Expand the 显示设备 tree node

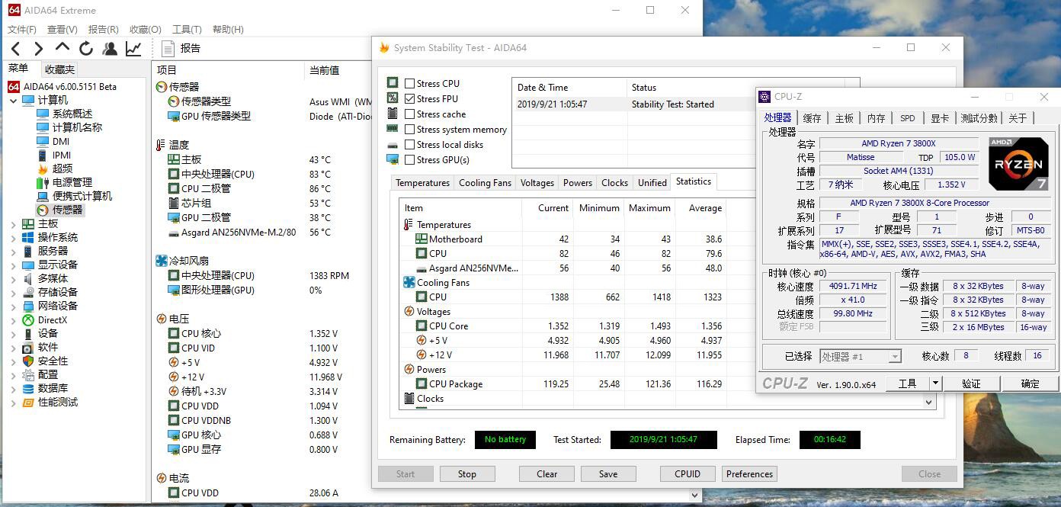14,265
